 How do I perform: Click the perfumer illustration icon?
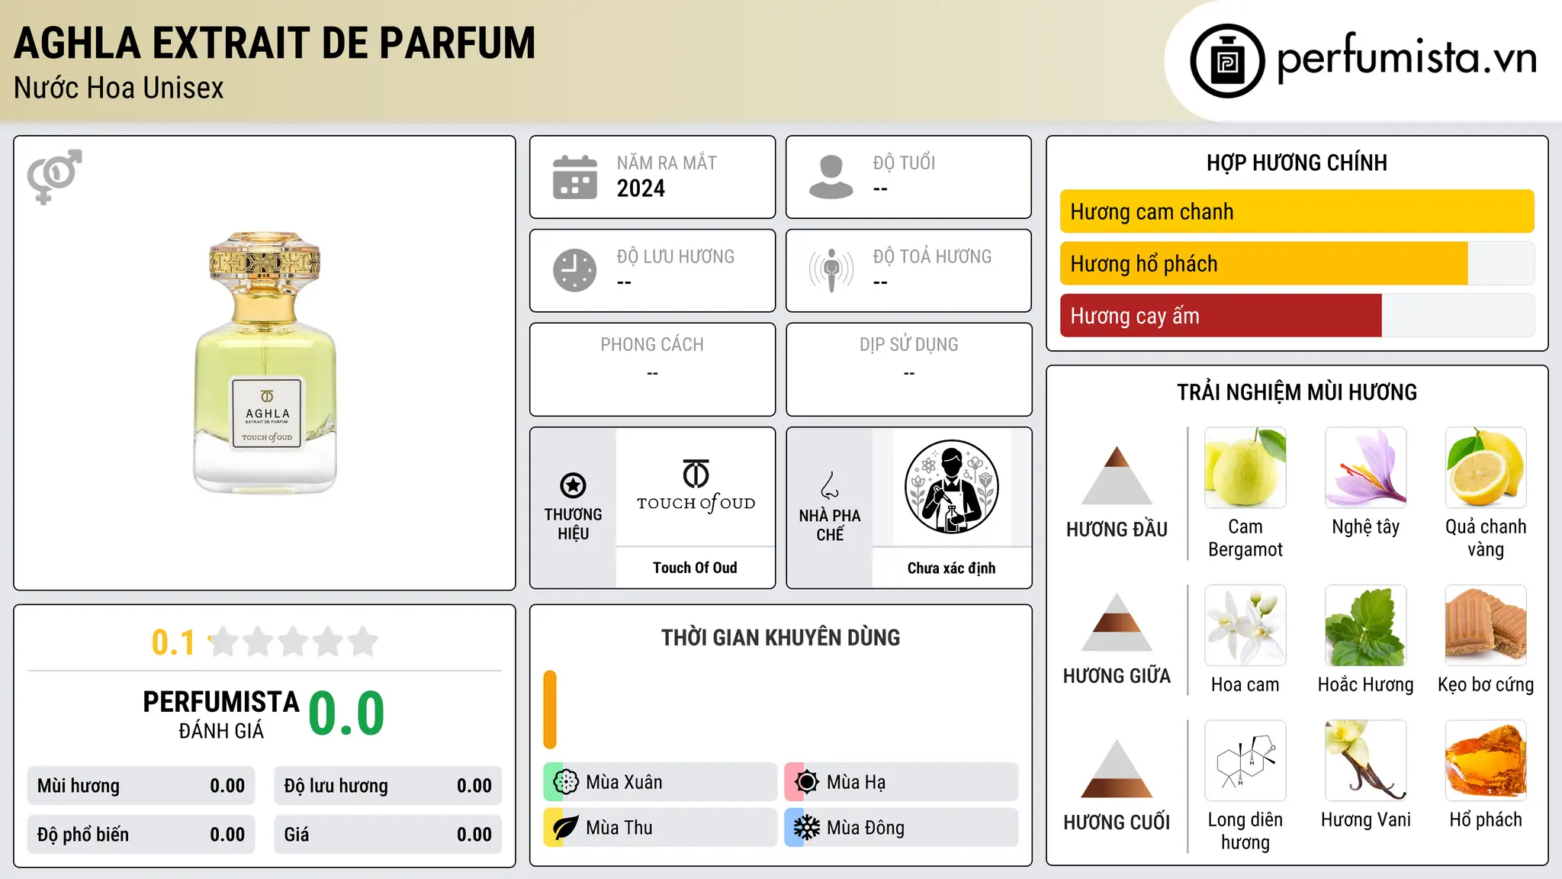[x=951, y=487]
